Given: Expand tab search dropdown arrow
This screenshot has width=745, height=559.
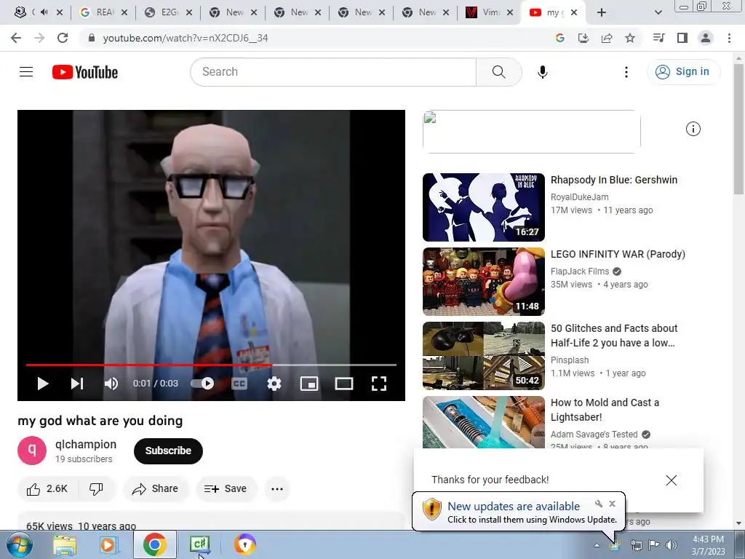Looking at the screenshot, I should click(658, 13).
